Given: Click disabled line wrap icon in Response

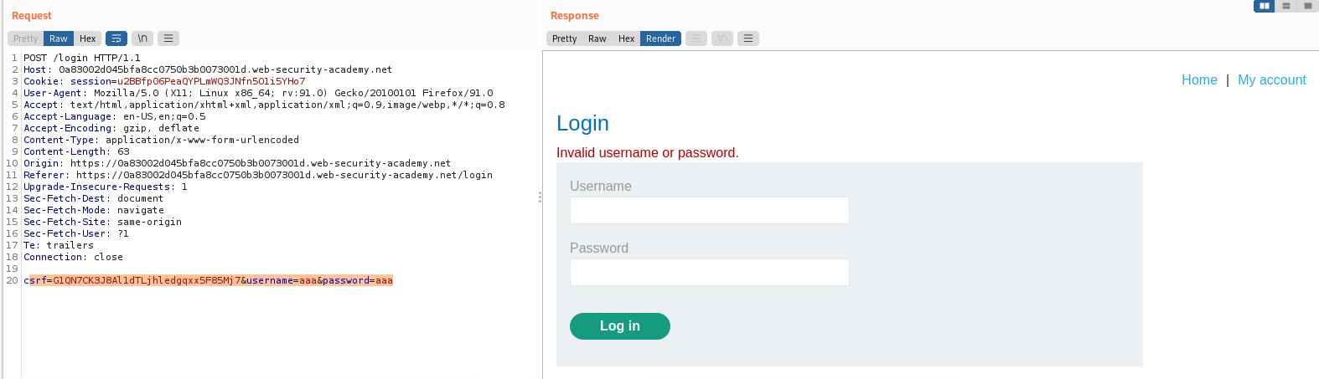Looking at the screenshot, I should (696, 38).
